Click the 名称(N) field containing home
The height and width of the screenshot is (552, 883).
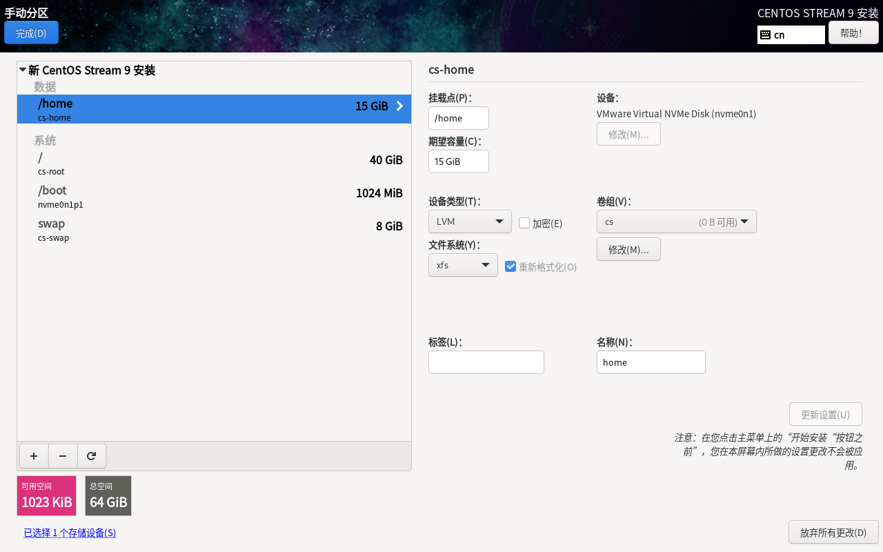click(651, 362)
